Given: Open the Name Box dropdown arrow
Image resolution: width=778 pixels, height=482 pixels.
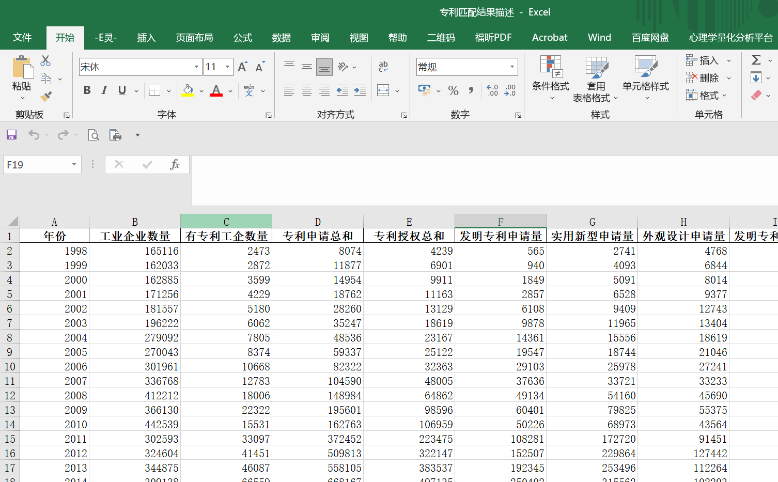Looking at the screenshot, I should (x=74, y=164).
